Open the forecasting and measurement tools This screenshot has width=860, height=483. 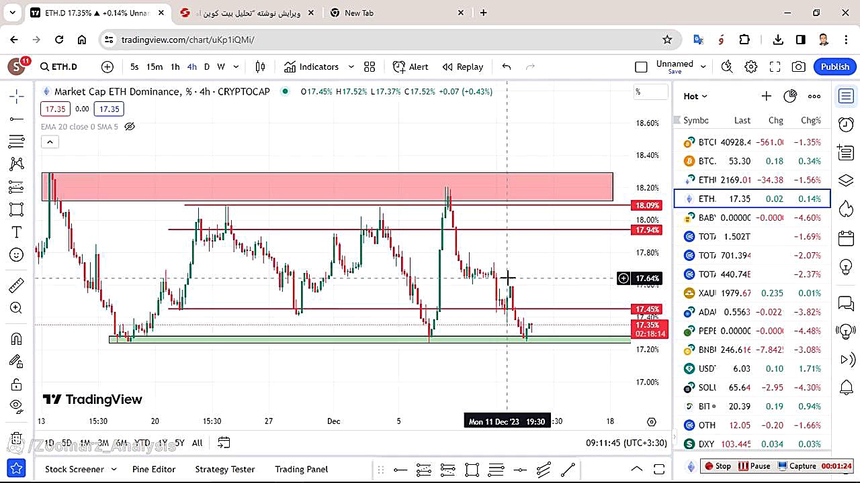[x=17, y=186]
